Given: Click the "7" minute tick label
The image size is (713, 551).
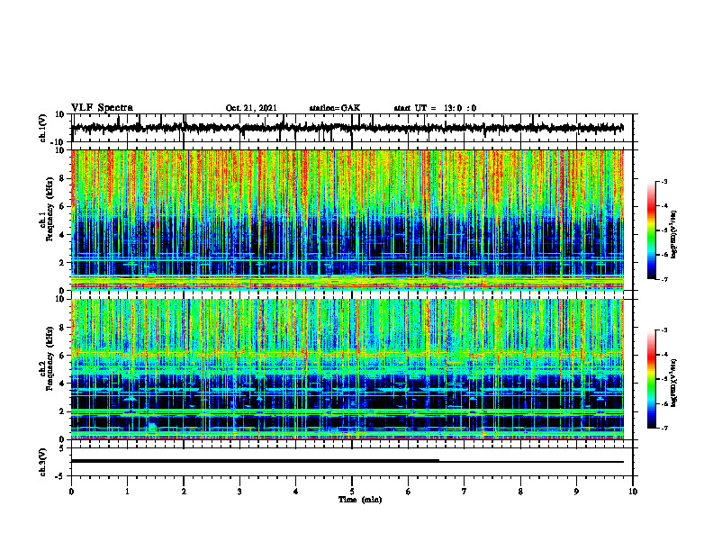Looking at the screenshot, I should point(465,492).
